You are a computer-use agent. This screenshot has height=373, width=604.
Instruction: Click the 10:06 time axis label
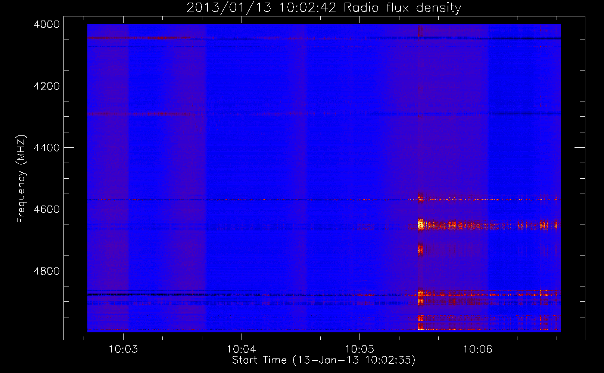click(478, 350)
